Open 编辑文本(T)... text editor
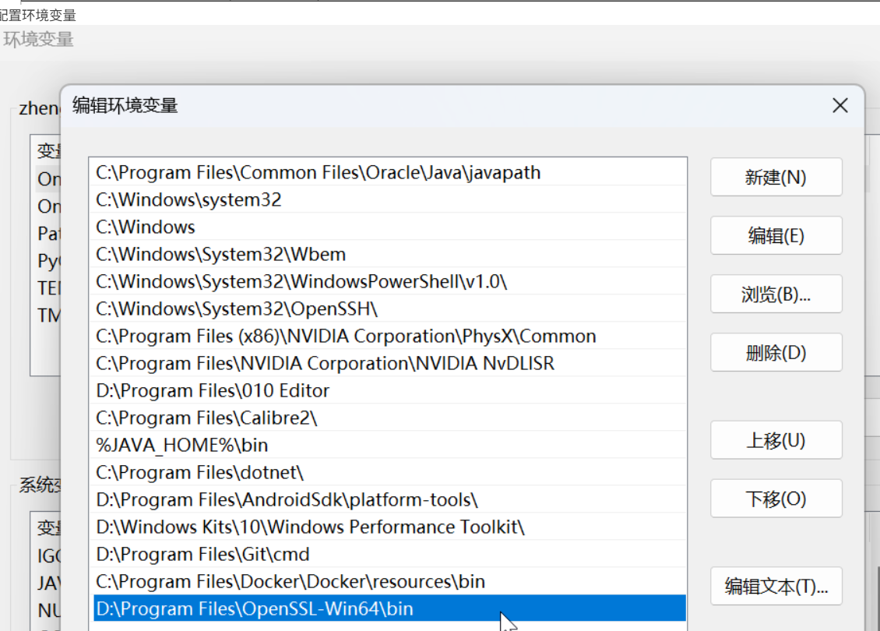This screenshot has width=880, height=631. click(776, 586)
